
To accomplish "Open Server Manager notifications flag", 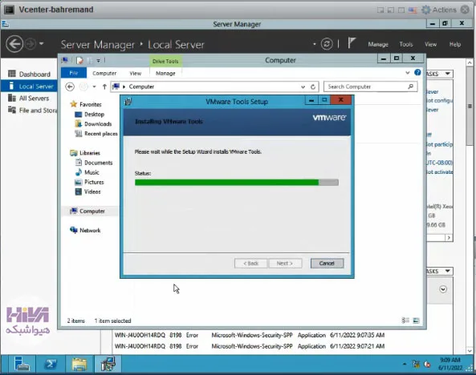I will click(352, 43).
